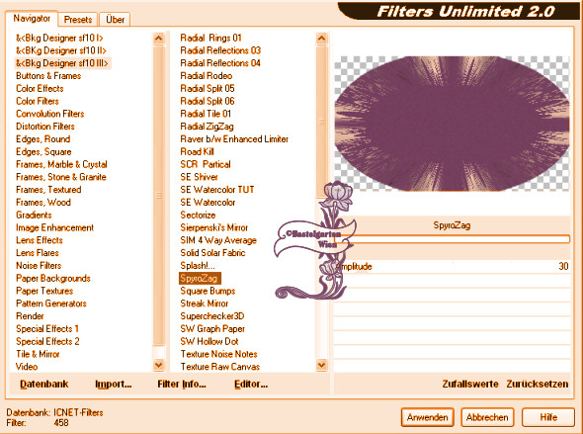Select the Navigator tab

pyautogui.click(x=32, y=18)
